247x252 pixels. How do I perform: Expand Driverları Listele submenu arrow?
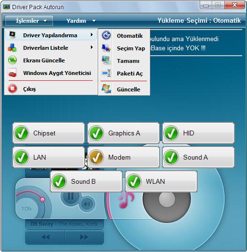pyautogui.click(x=92, y=47)
